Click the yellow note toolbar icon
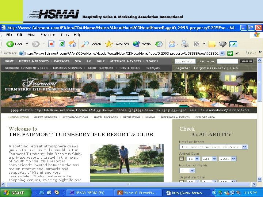Image resolution: width=263 pixels, height=197 pixels. tap(212, 44)
